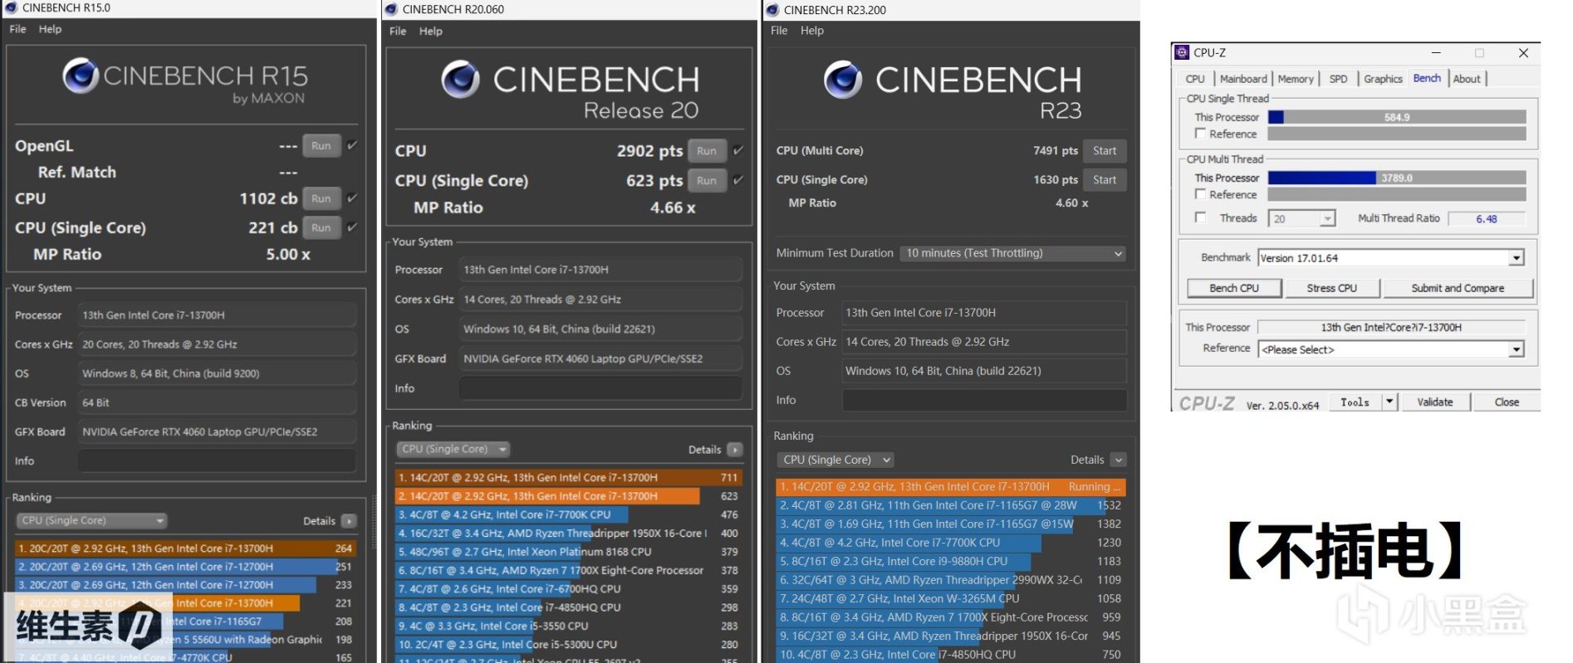The image size is (1573, 663).
Task: Start the CPU (Single Core) test in Cinebench R23
Action: (1105, 179)
